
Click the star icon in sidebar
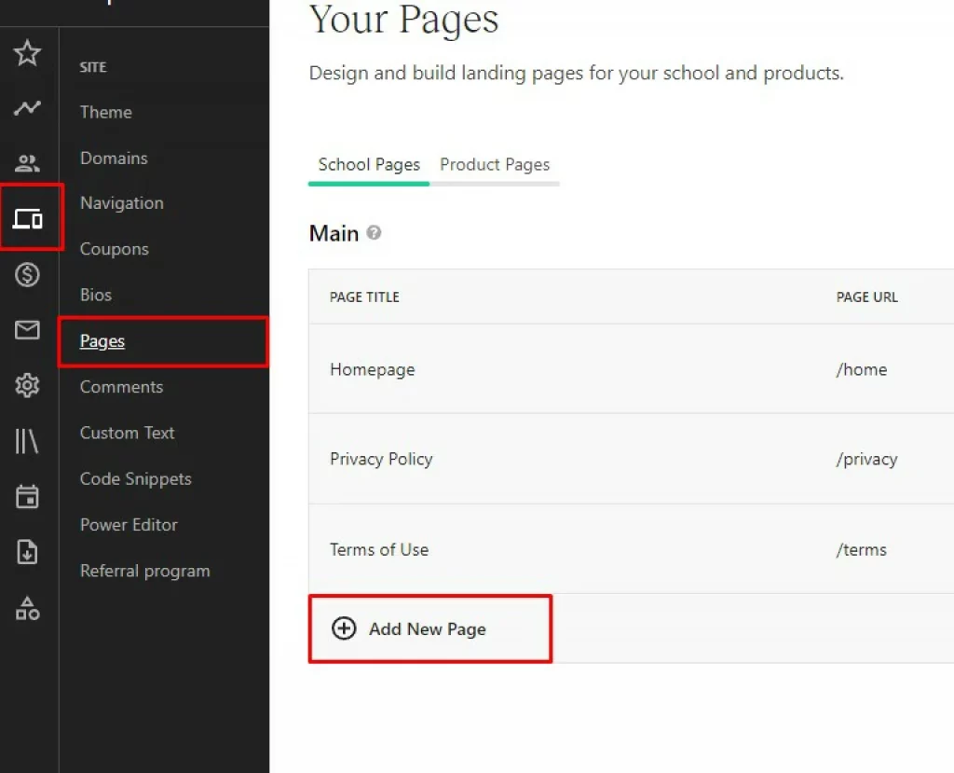point(28,54)
